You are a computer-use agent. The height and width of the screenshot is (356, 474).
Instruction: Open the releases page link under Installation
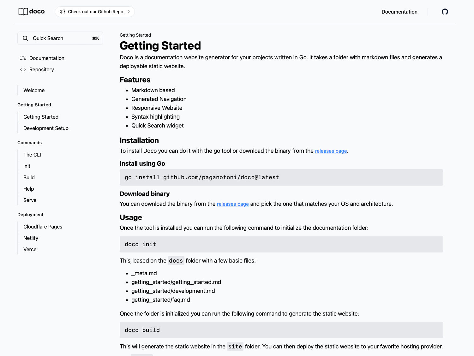point(331,151)
